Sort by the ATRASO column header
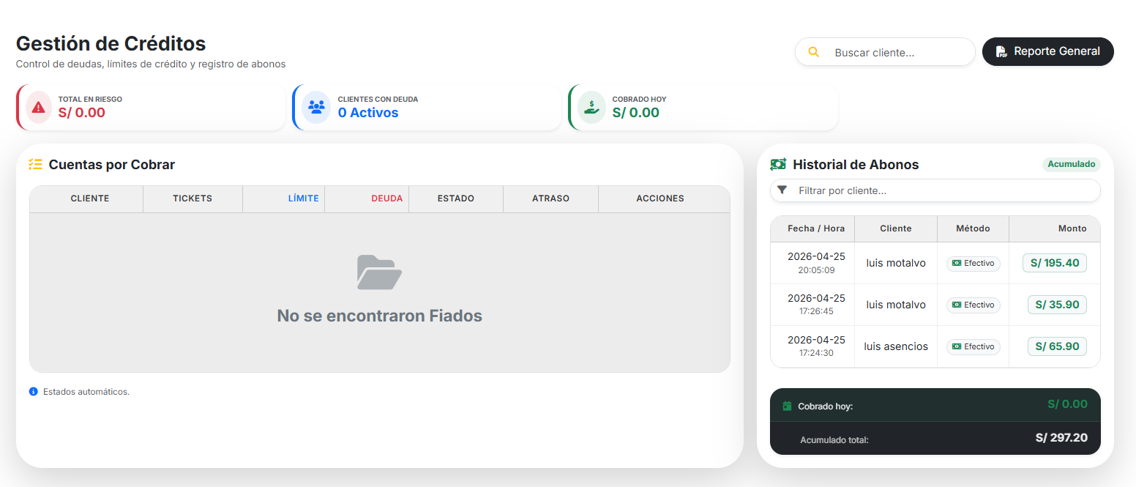The width and height of the screenshot is (1136, 487). (x=551, y=198)
